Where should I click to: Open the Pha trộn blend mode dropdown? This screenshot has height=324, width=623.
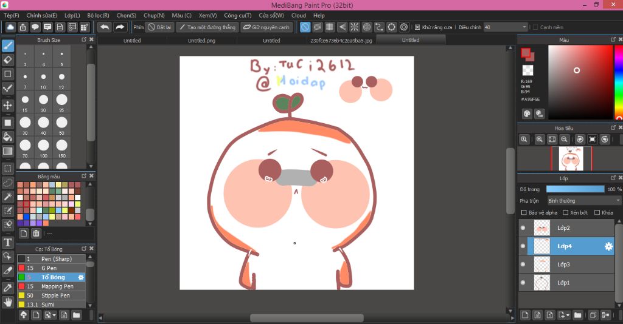coord(583,200)
